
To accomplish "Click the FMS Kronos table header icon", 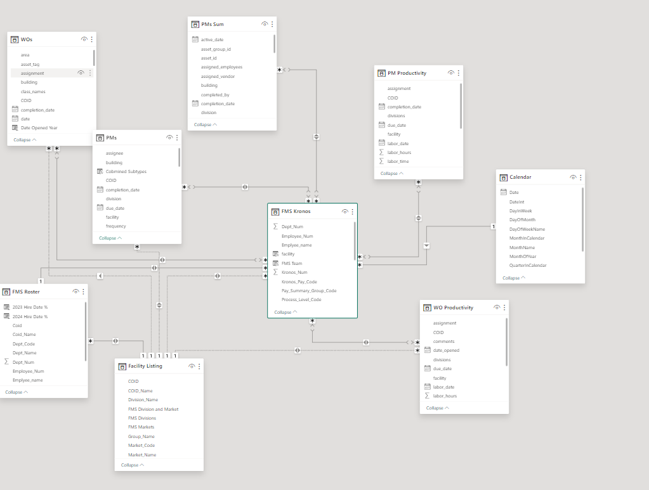I will (x=275, y=212).
